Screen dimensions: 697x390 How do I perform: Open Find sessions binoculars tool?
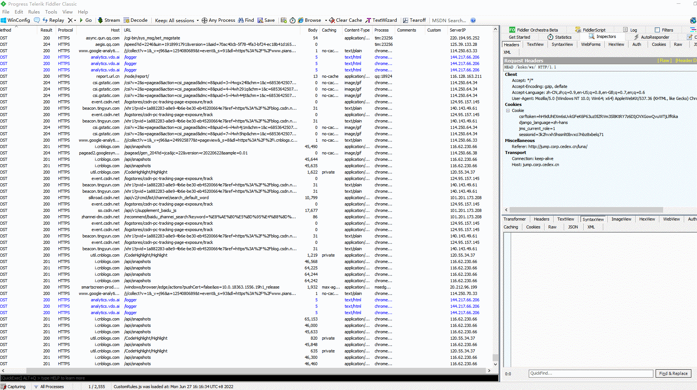[246, 20]
